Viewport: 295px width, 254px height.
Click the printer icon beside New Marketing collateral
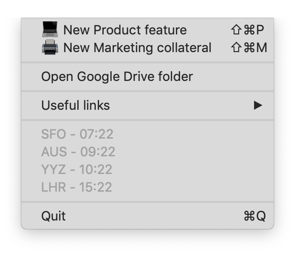coord(50,47)
